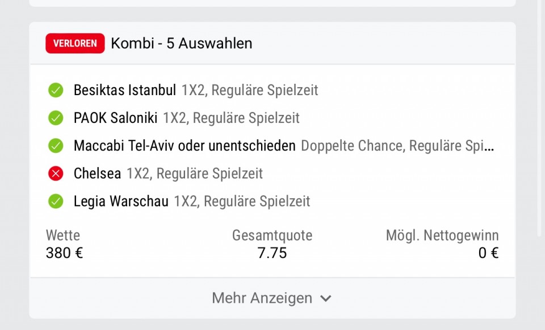
Task: Click the chevron arrow next to Mehr Anzeigen
Action: 326,298
